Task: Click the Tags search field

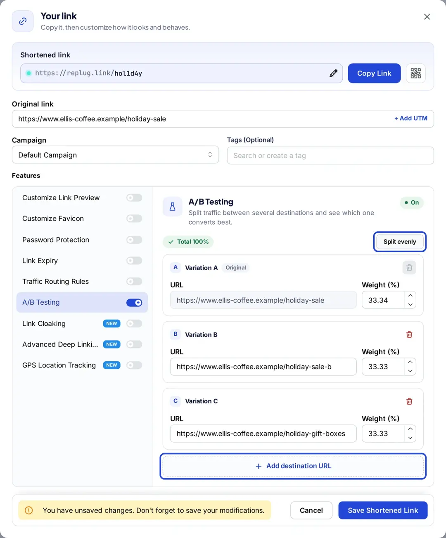Action: click(x=330, y=156)
